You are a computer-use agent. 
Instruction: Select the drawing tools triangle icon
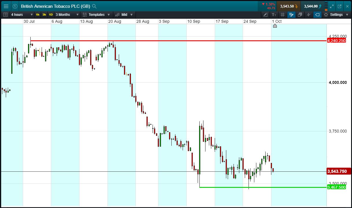click(266, 15)
